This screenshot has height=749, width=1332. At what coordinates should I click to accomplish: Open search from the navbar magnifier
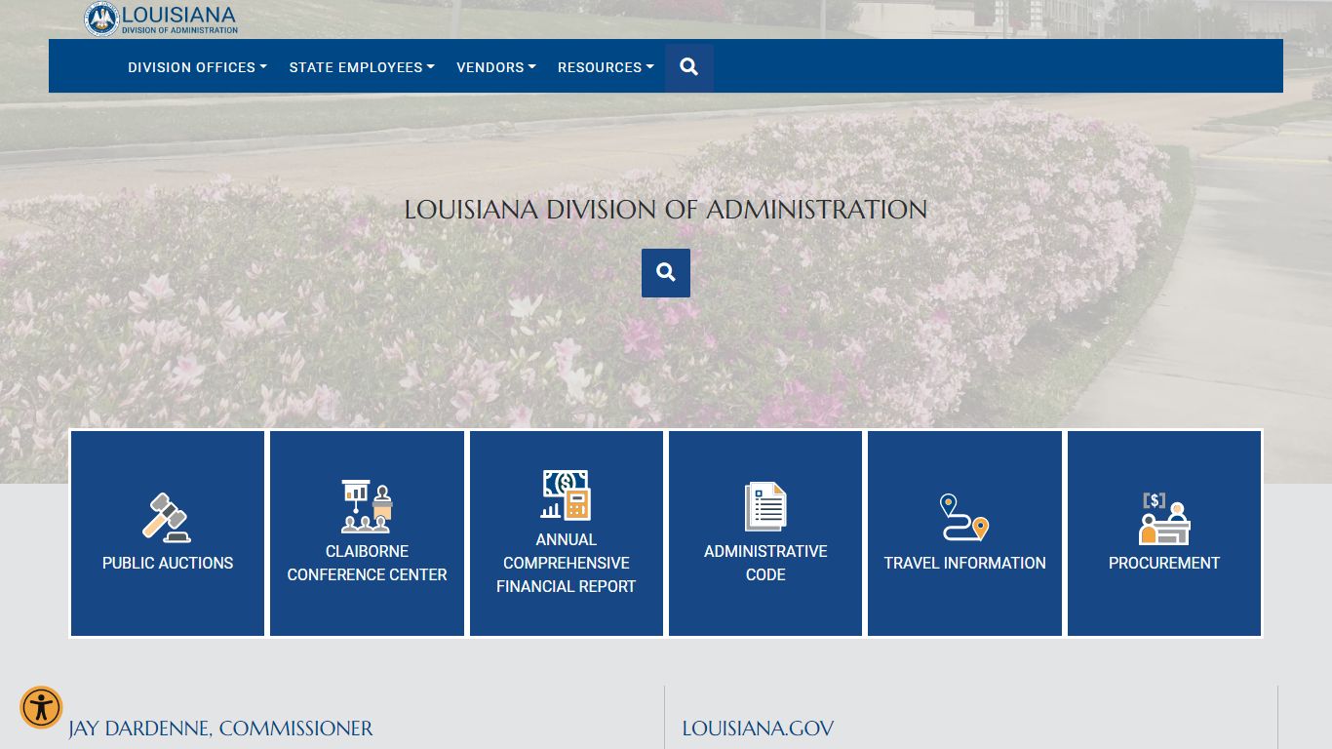pos(689,67)
